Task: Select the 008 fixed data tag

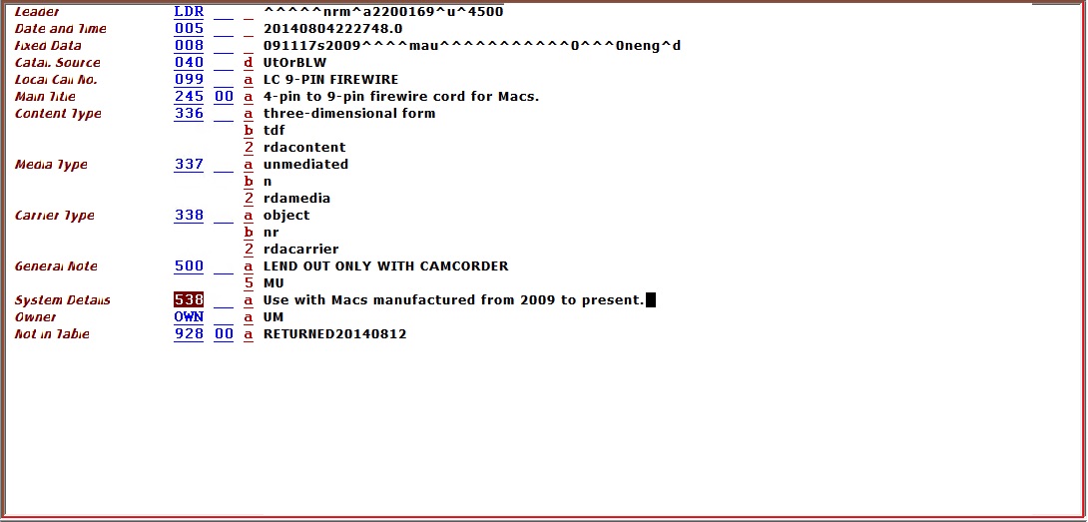Action: click(189, 45)
